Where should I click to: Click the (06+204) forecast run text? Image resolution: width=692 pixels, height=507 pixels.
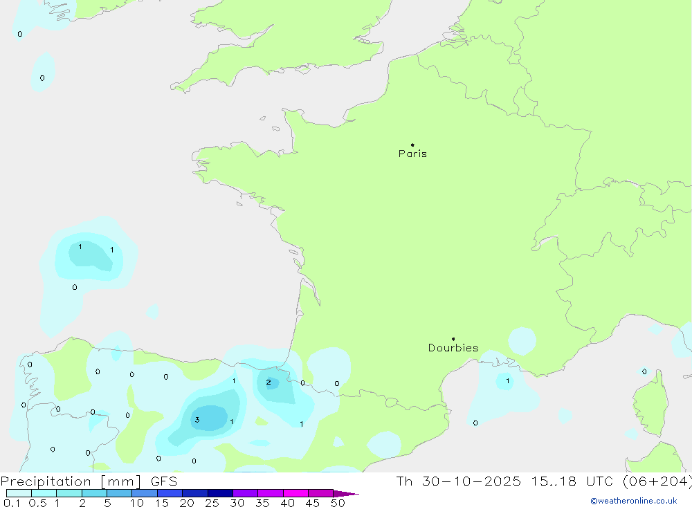click(x=657, y=481)
